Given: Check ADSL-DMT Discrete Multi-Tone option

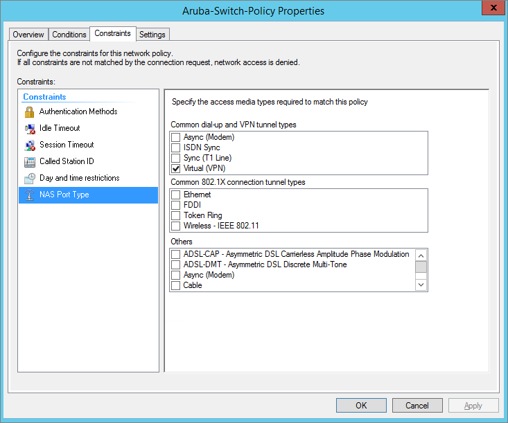Looking at the screenshot, I should [175, 264].
